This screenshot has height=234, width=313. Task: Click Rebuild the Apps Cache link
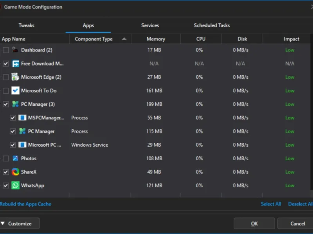pyautogui.click(x=25, y=204)
